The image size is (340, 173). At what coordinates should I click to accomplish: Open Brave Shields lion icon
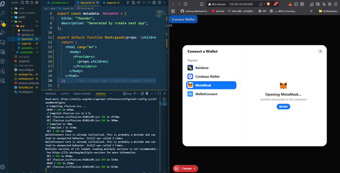tap(268, 4)
